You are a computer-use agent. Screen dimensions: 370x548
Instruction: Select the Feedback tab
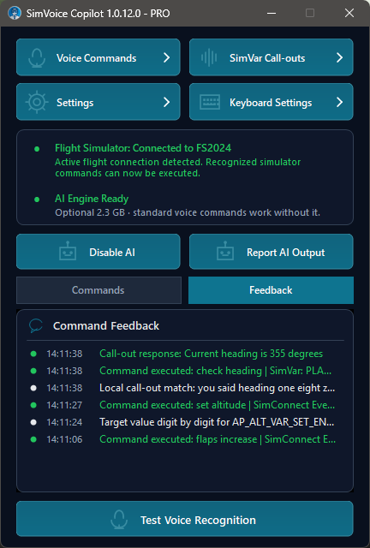tap(271, 290)
